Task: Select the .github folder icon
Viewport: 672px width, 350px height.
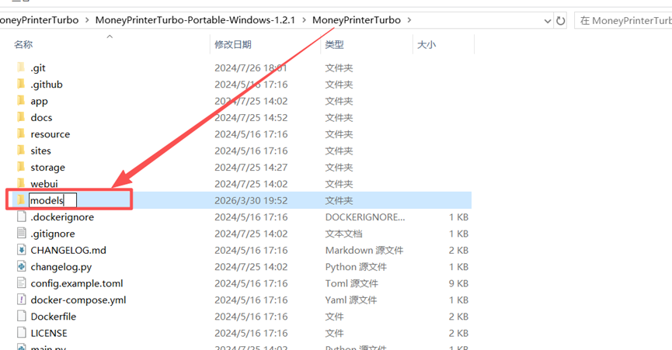Action: point(21,85)
